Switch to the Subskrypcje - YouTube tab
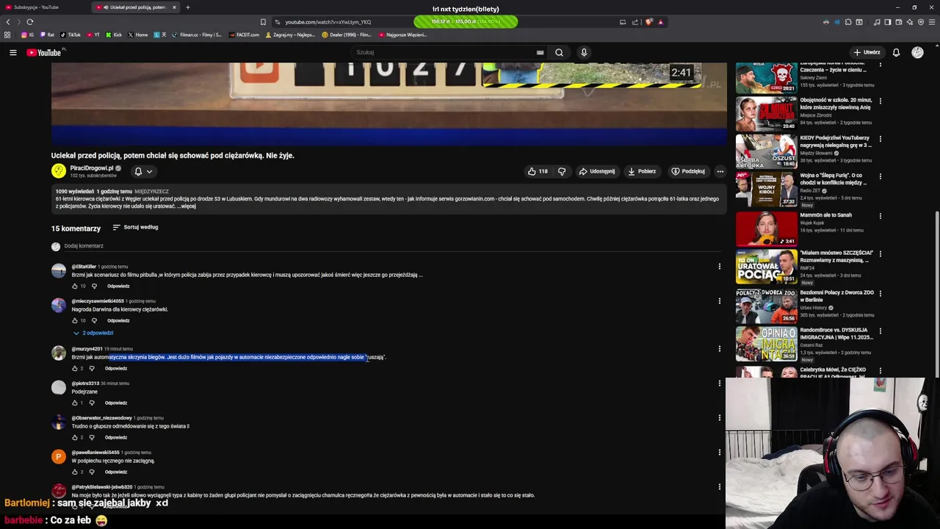Image resolution: width=940 pixels, height=529 pixels. pyautogui.click(x=43, y=7)
